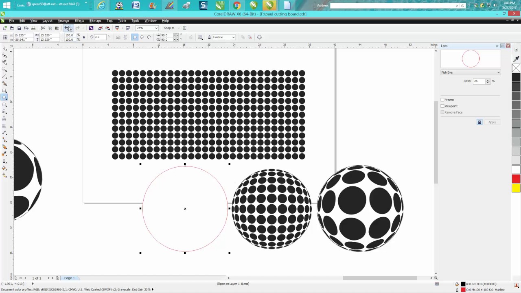Click the rotation angle field
The height and width of the screenshot is (293, 521).
pyautogui.click(x=100, y=37)
